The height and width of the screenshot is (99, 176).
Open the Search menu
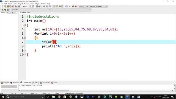pos(10,4)
